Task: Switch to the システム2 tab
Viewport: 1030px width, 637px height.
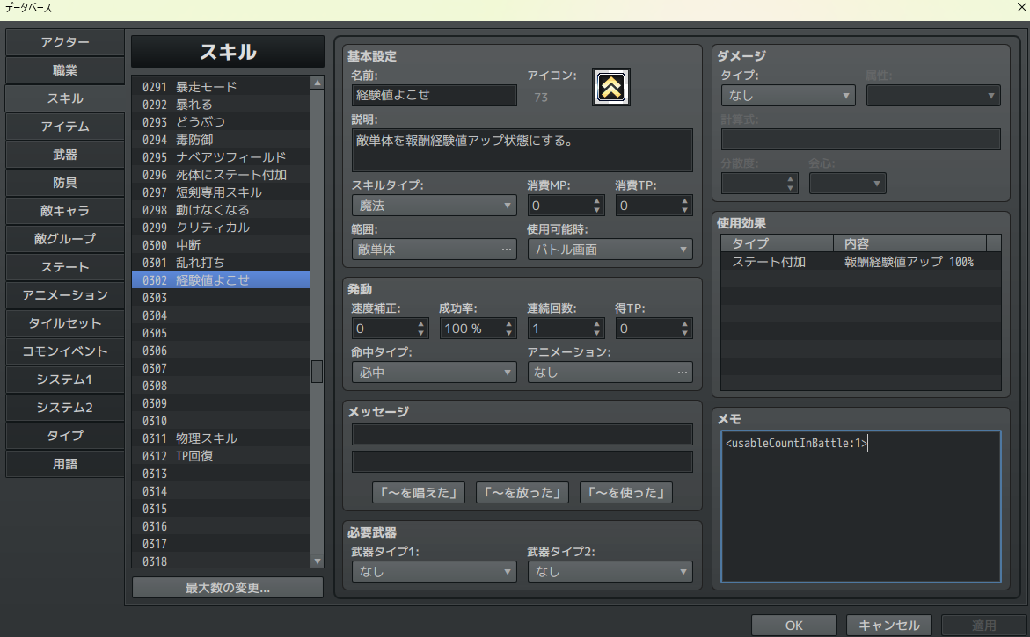Action: pyautogui.click(x=65, y=408)
